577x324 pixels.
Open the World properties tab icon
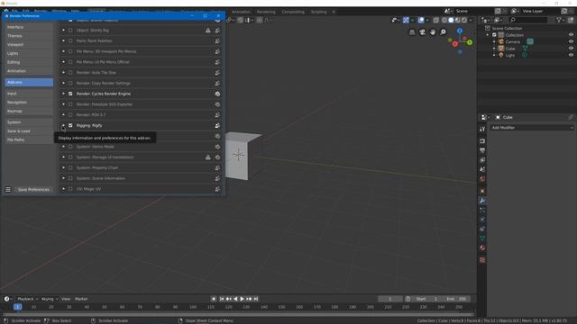482,179
